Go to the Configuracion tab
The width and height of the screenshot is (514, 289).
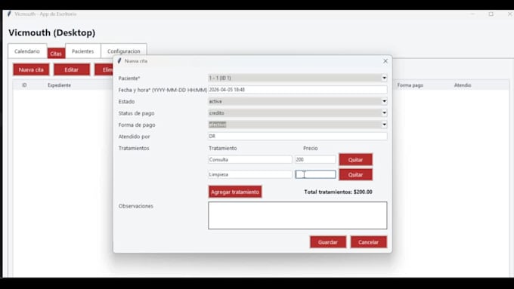(x=123, y=51)
